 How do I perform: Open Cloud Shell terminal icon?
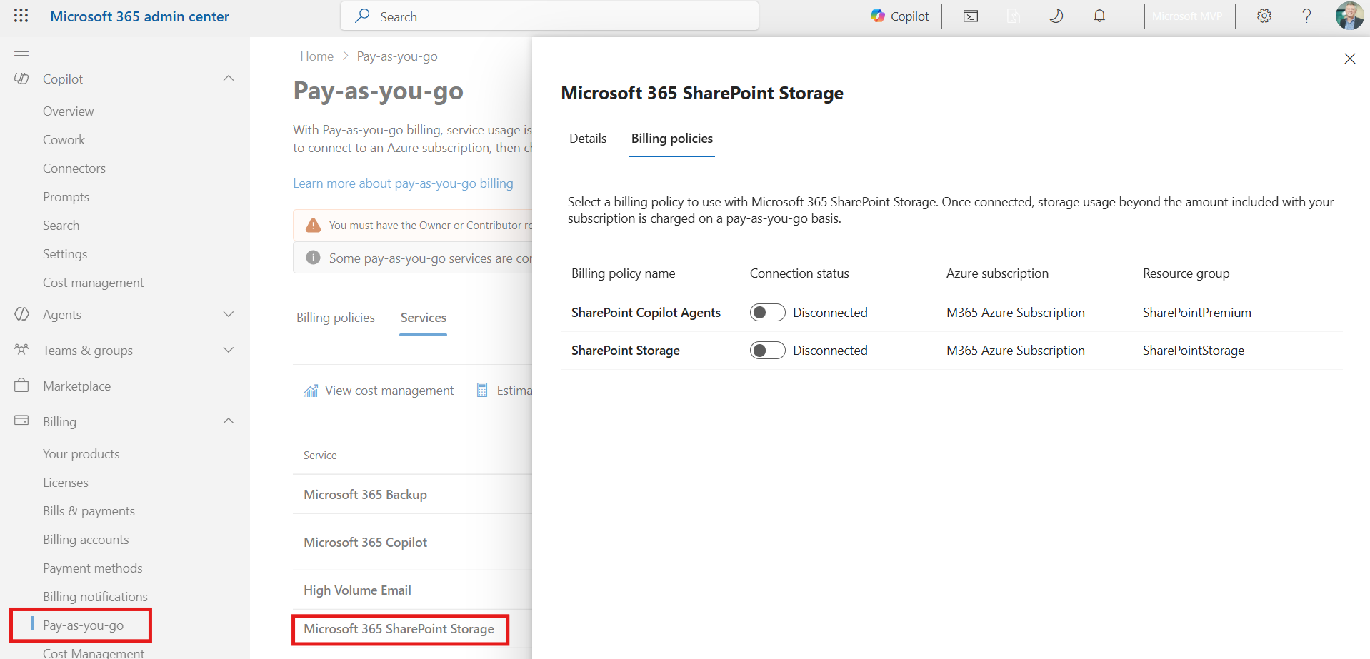click(971, 16)
